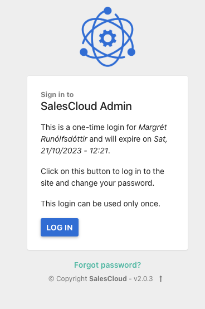Image resolution: width=205 pixels, height=309 pixels.
Task: Click the top orbit dot on logo
Action: click(108, 11)
